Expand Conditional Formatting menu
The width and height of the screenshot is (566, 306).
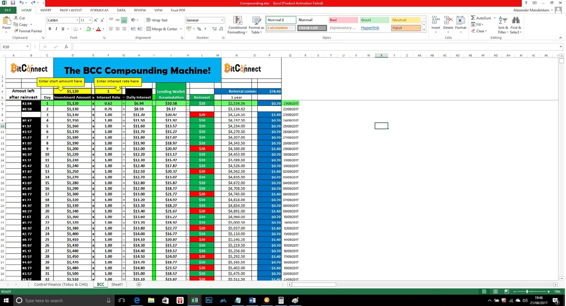click(x=237, y=25)
